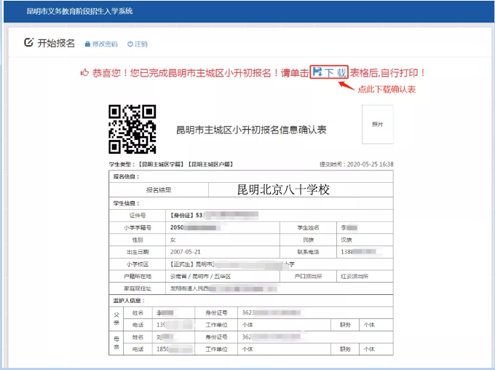This screenshot has height=370, width=495.
Task: Select the 昆明北京八十学校 result cell
Action: 283,190
